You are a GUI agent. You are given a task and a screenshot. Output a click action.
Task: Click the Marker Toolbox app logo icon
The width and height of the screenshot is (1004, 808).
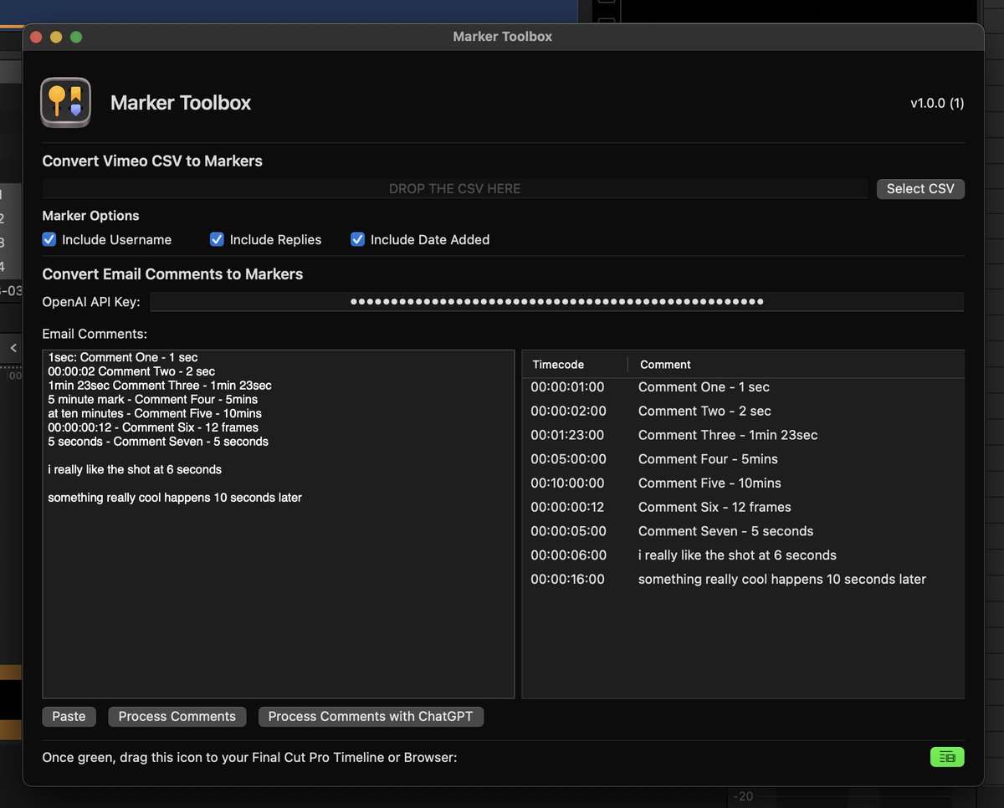click(x=65, y=102)
